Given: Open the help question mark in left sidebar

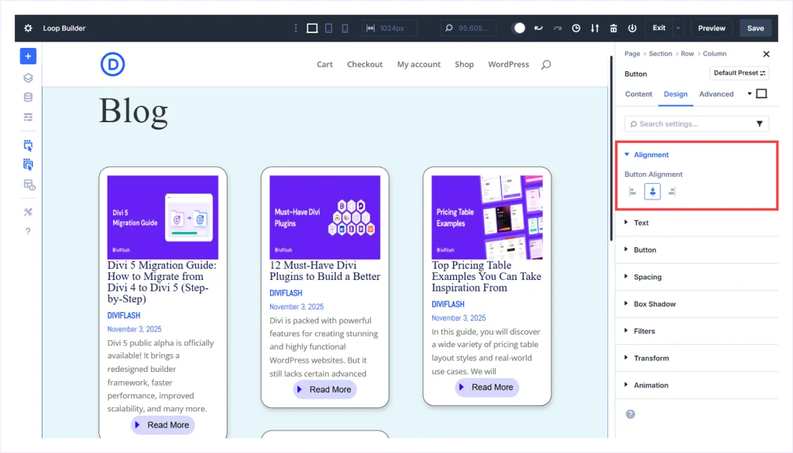Looking at the screenshot, I should [x=28, y=231].
